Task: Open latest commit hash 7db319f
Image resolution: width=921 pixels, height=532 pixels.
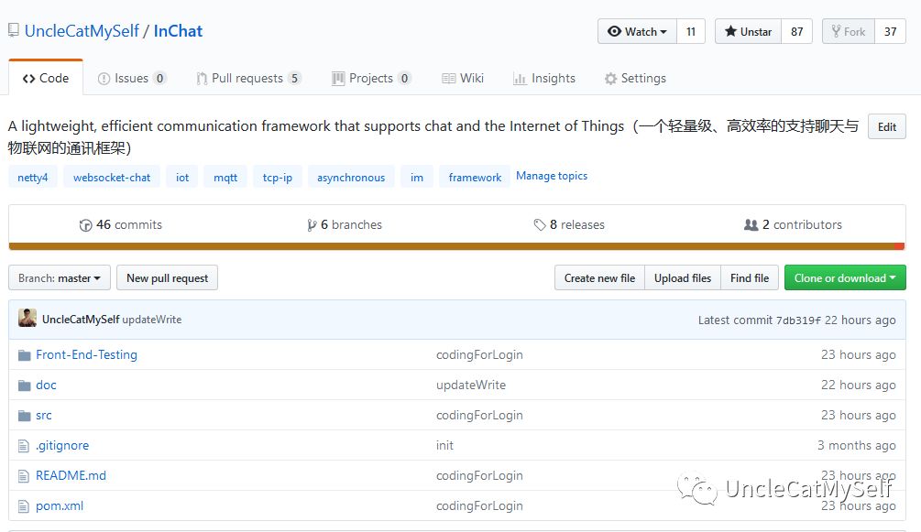Action: pos(798,320)
